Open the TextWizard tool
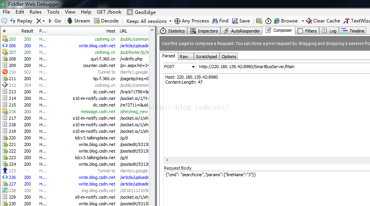370x206 pixels. (356, 21)
